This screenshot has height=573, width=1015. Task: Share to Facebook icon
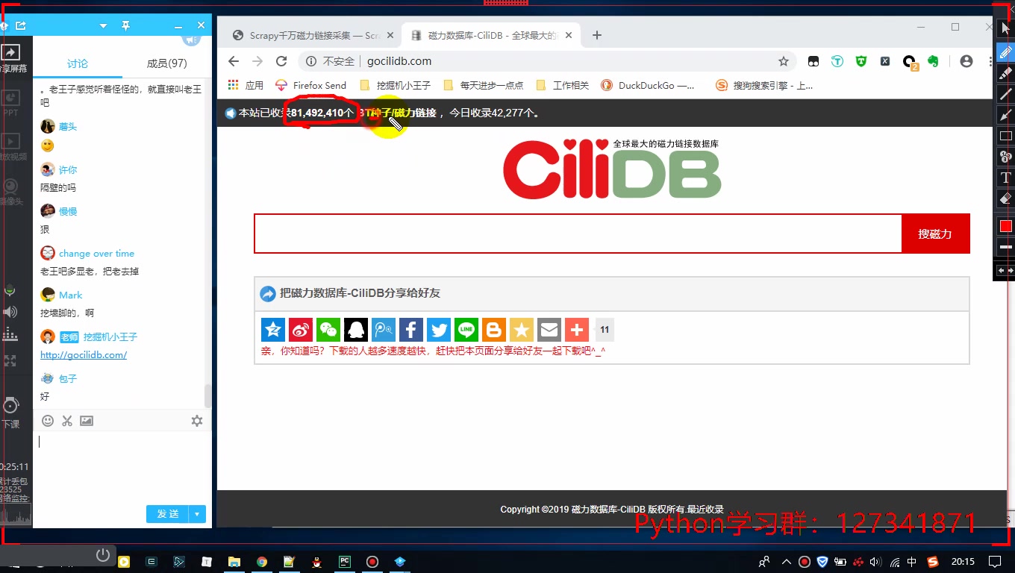coord(411,330)
